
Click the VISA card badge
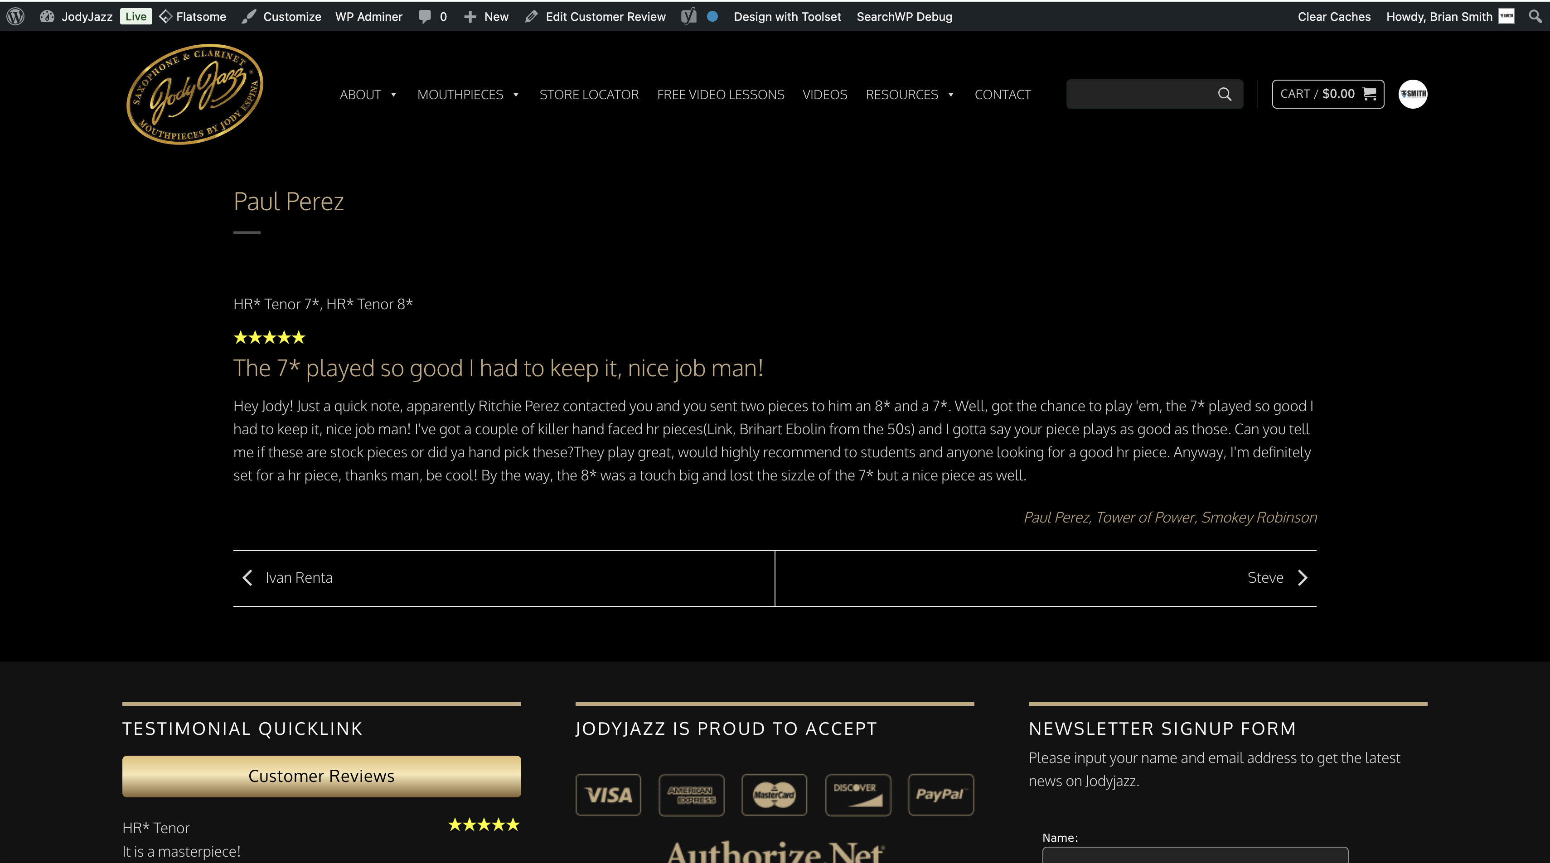(608, 795)
